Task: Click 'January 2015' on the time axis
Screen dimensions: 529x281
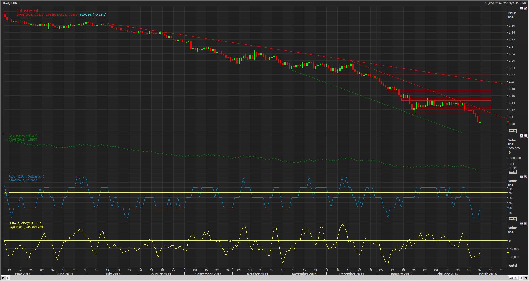Action: pyautogui.click(x=401, y=274)
